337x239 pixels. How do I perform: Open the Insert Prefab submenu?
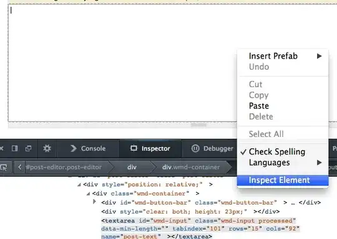283,56
